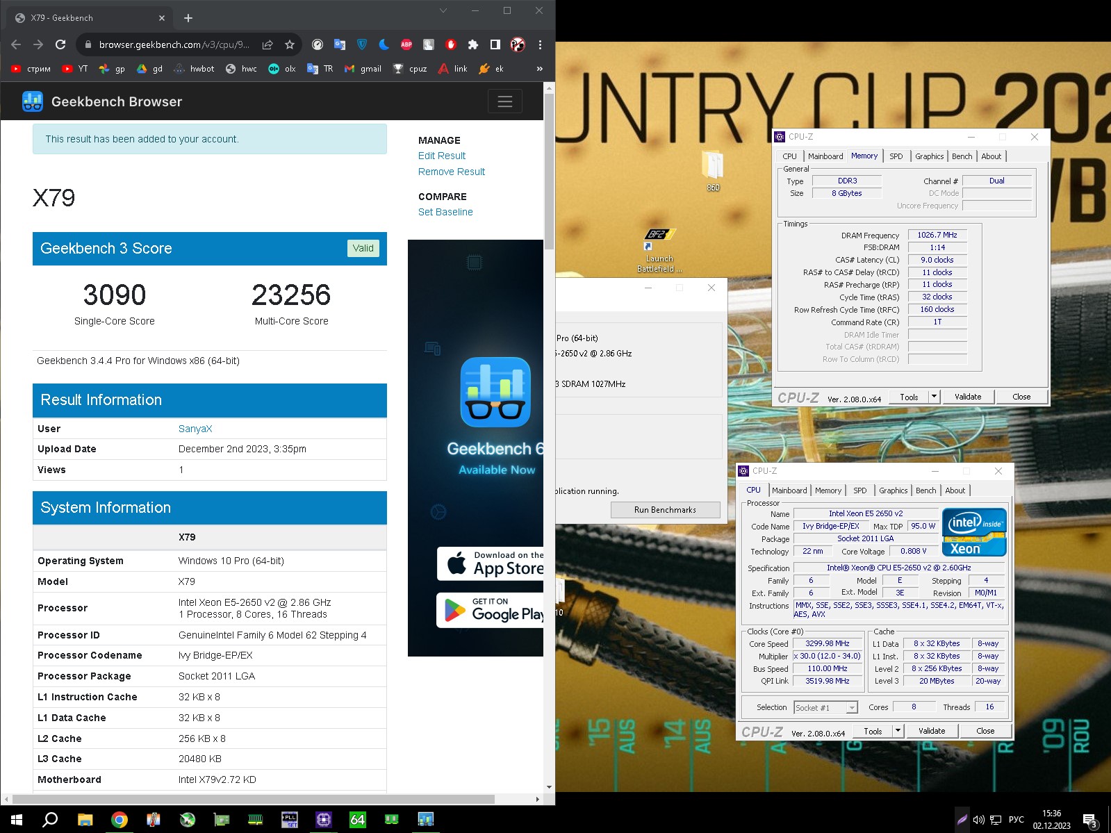
Task: Expand Tools dropdown arrow in upper CPU-Z
Action: [x=934, y=397]
